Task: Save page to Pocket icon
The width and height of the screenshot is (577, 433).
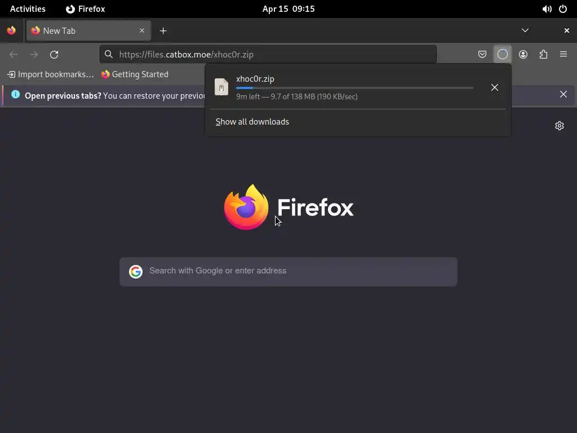Action: pos(482,55)
